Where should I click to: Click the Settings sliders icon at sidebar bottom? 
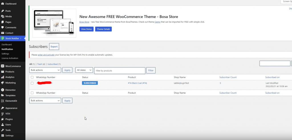tap(2, 135)
